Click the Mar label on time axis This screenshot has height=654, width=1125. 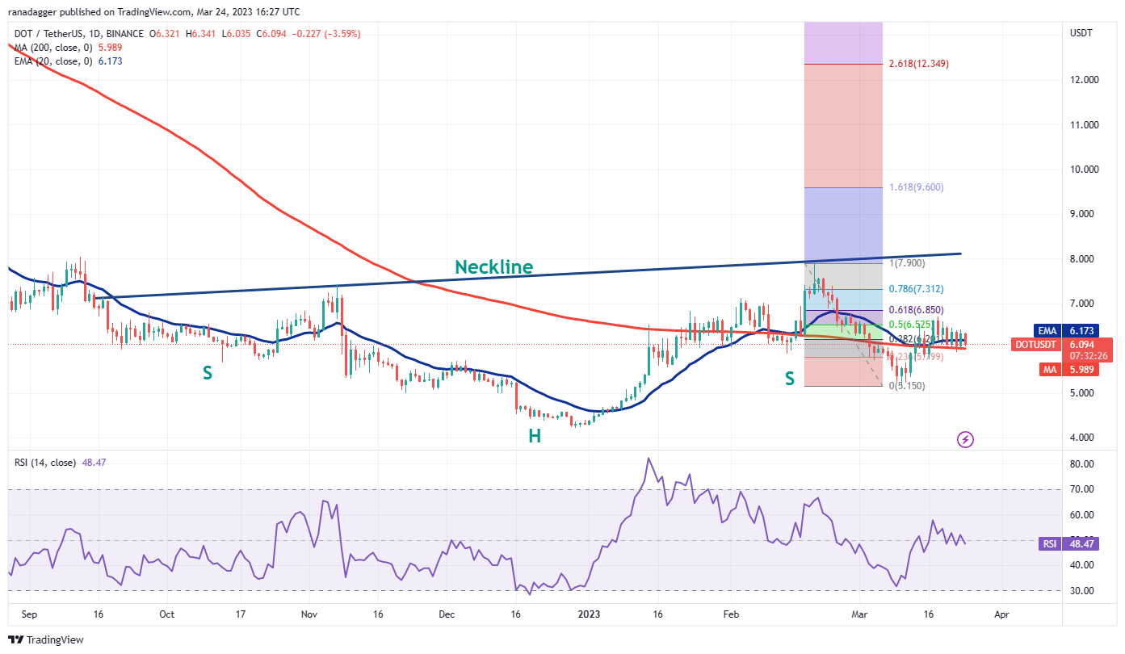click(x=859, y=614)
